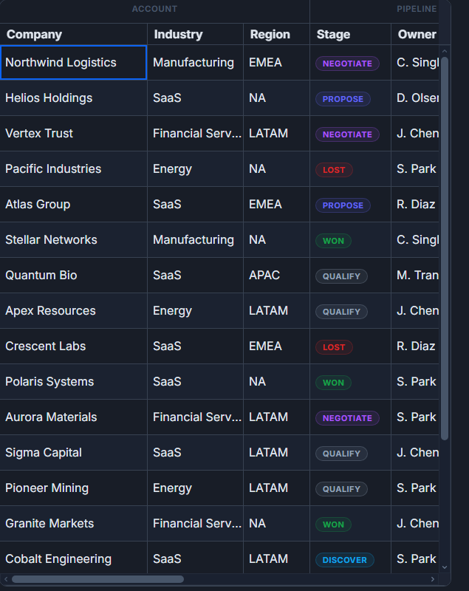Select the Polaris Systems company cell
This screenshot has height=591, width=469.
click(73, 381)
